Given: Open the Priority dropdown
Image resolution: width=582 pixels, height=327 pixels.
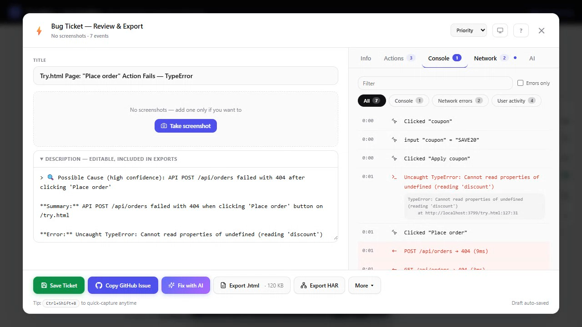Looking at the screenshot, I should (469, 30).
